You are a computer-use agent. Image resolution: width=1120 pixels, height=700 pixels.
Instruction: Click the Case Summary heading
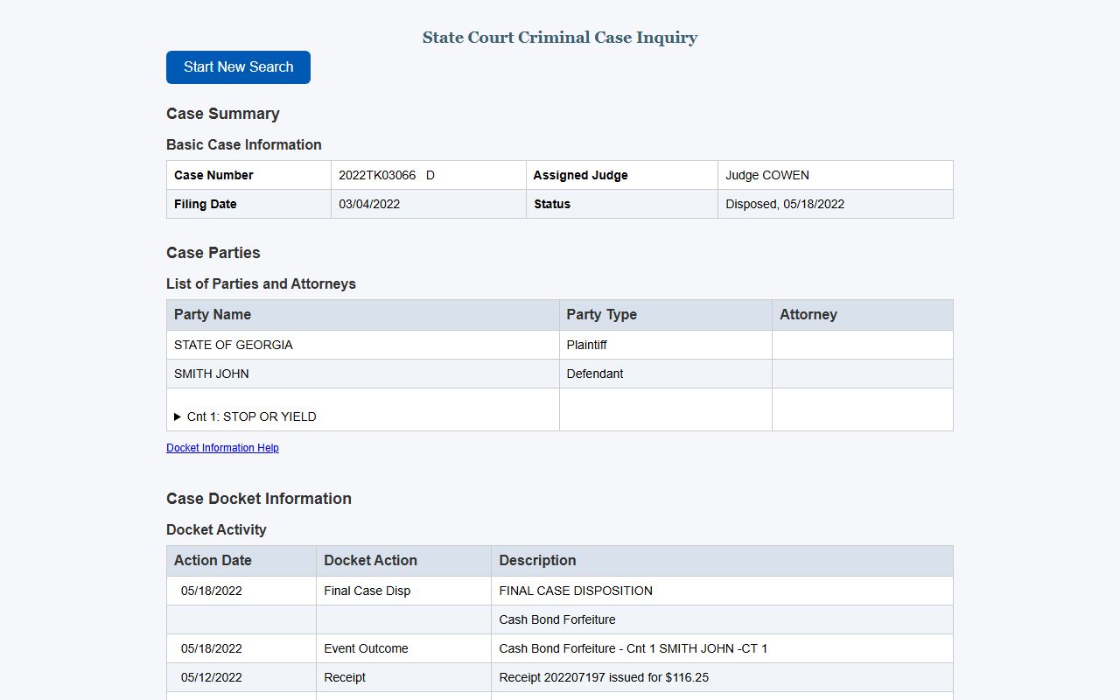(x=223, y=114)
